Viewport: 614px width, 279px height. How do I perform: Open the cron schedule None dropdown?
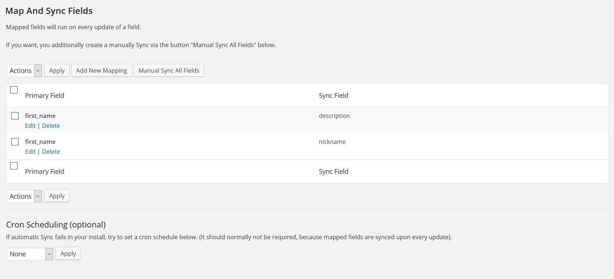[30, 254]
